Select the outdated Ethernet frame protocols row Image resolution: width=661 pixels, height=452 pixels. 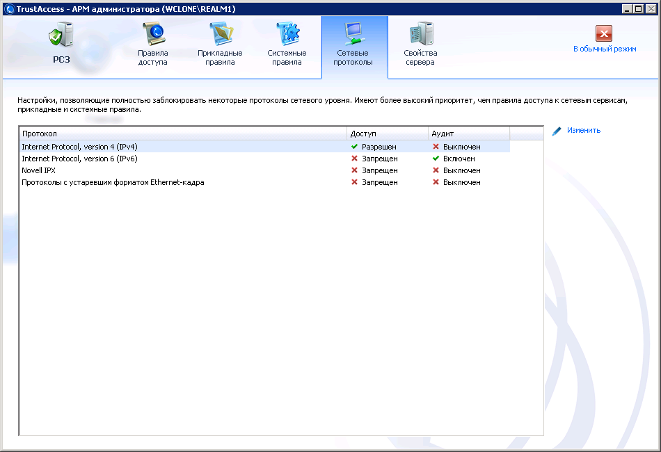pyautogui.click(x=113, y=182)
